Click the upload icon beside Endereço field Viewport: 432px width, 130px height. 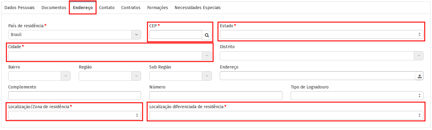click(419, 76)
